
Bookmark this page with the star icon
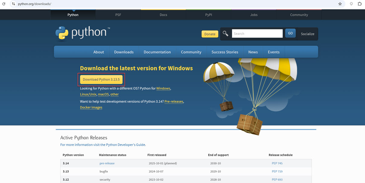pyautogui.click(x=340, y=4)
